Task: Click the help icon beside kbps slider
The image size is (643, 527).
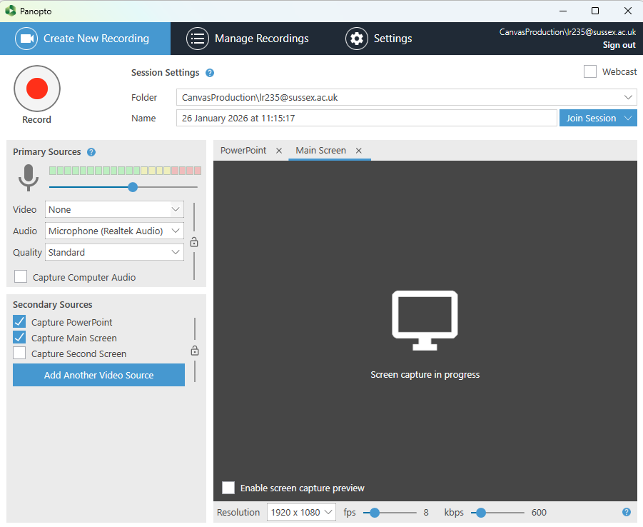Action: [x=627, y=512]
